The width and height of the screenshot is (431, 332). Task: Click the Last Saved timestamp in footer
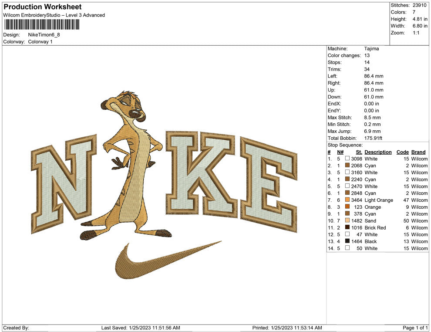[x=141, y=328]
